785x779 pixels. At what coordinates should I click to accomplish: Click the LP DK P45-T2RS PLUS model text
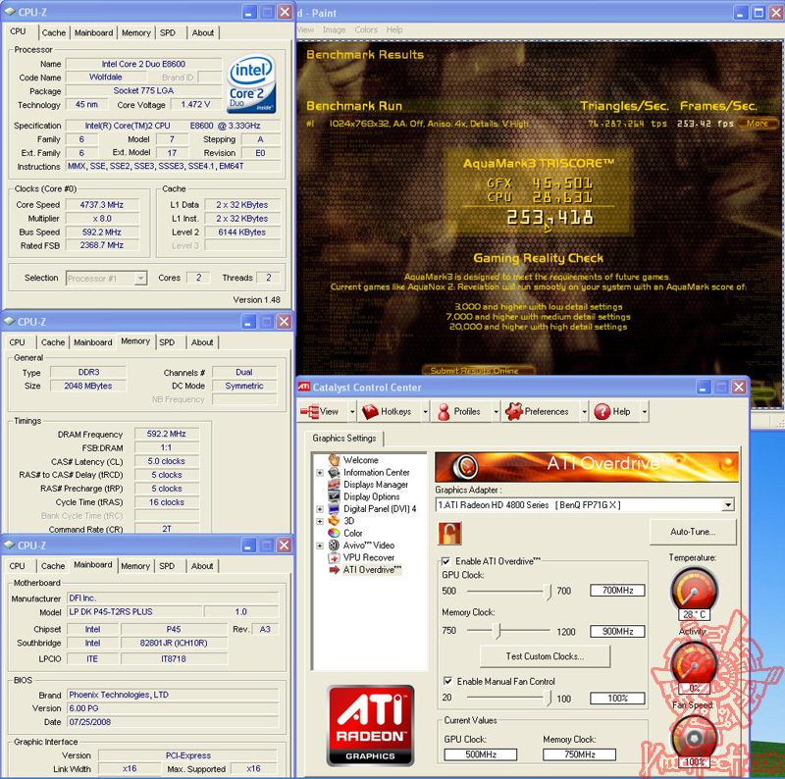[x=111, y=612]
